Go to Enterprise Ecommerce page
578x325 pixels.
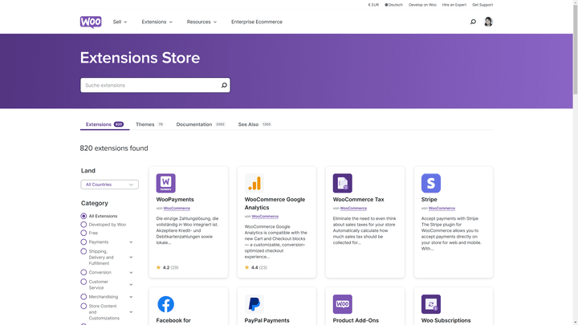tap(257, 22)
